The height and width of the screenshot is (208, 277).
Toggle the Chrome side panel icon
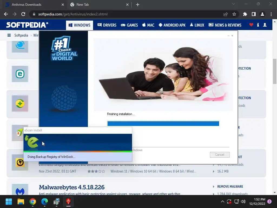pos(254,14)
